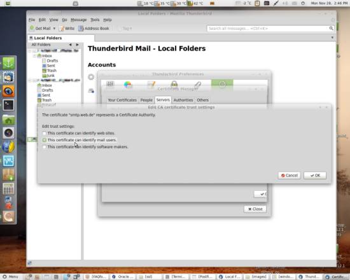
Task: Open Security pane with padlock icon
Action: coord(174,84)
